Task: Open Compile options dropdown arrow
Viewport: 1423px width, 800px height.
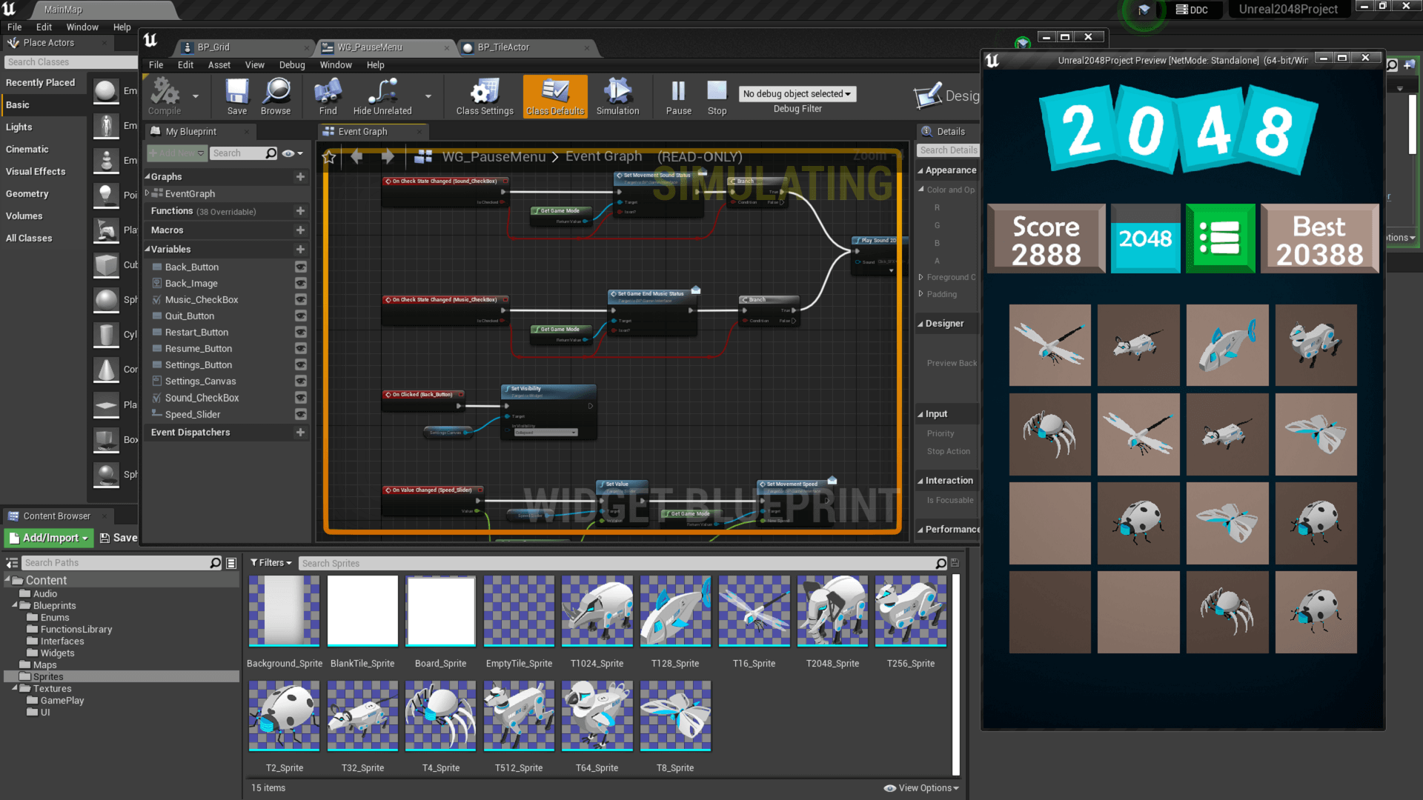Action: (x=196, y=96)
